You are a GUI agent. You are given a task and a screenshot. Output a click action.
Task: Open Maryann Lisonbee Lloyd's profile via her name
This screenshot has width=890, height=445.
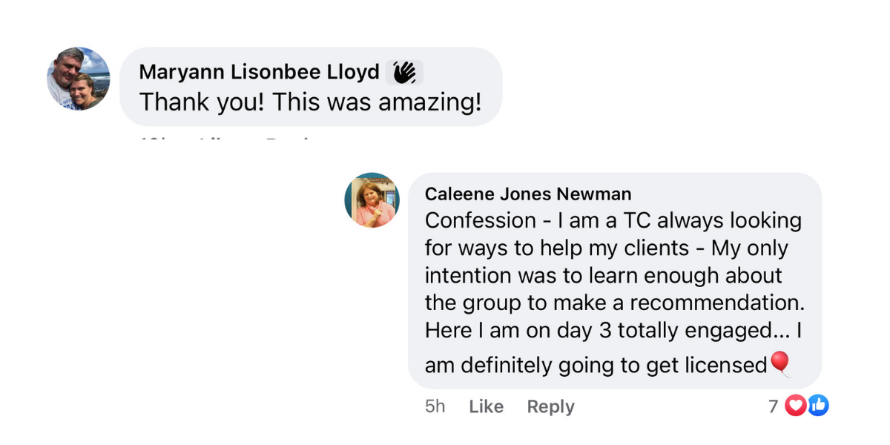(260, 72)
